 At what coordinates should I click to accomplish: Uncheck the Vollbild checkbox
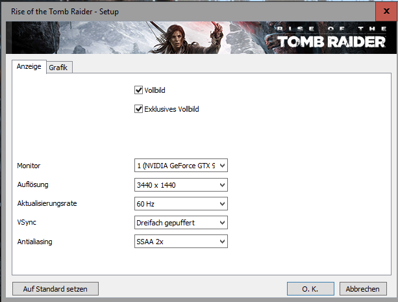tap(138, 90)
